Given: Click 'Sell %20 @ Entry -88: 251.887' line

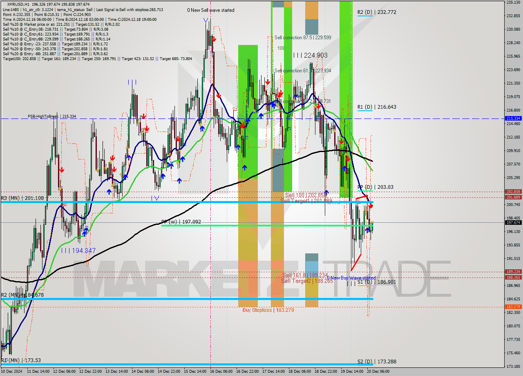Looking at the screenshot, I should click(x=55, y=54).
